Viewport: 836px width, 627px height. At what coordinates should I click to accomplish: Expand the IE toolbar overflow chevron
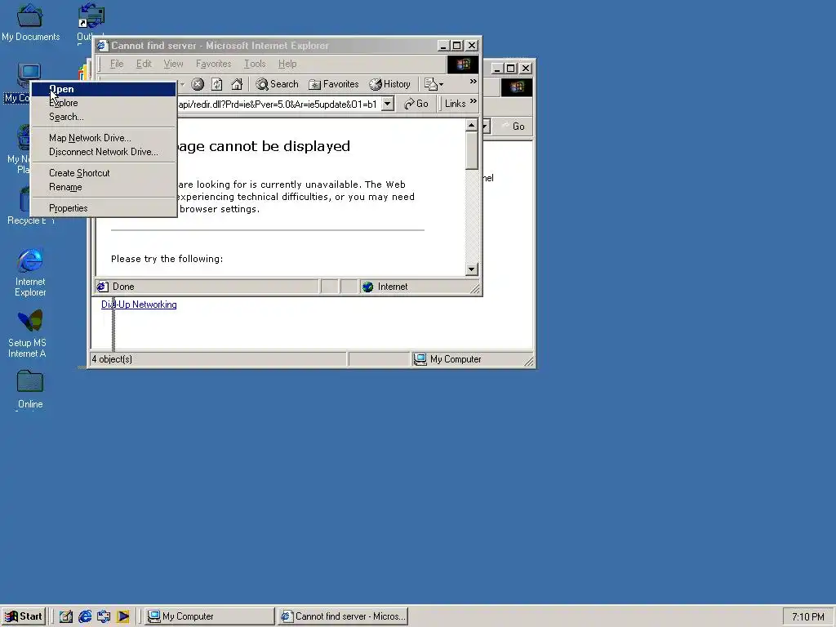[473, 82]
